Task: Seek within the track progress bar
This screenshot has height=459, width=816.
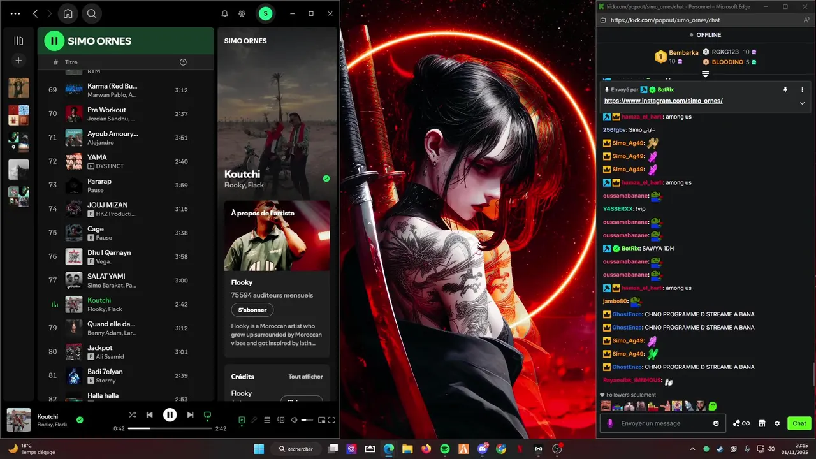Action: 170,428
